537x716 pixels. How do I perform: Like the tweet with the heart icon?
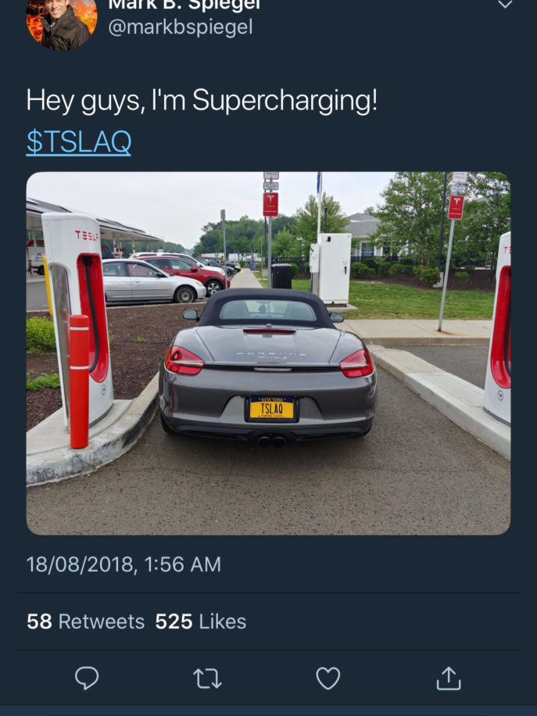click(x=328, y=678)
